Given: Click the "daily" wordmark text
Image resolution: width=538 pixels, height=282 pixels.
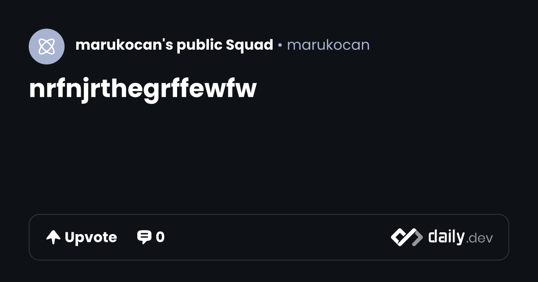Looking at the screenshot, I should [446, 236].
